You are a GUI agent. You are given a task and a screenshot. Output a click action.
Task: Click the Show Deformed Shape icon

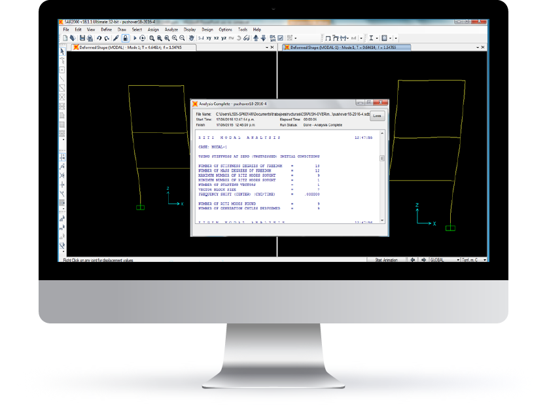[336, 38]
